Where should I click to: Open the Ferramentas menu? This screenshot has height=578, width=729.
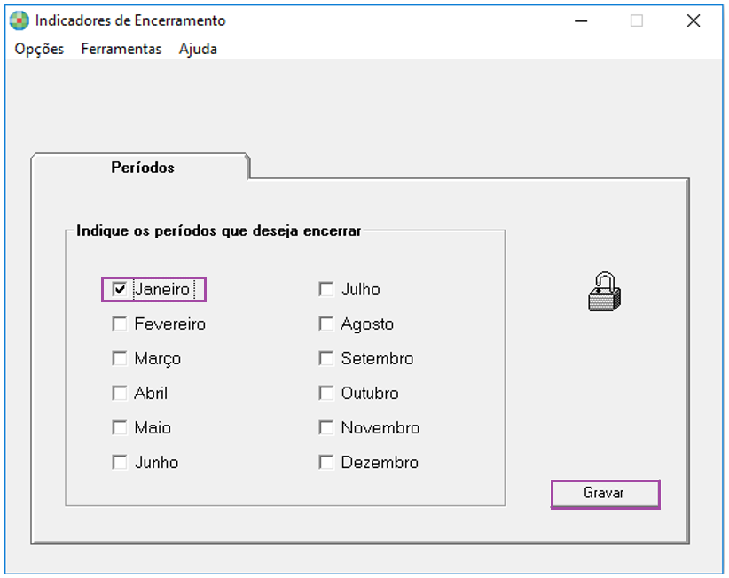coord(121,49)
